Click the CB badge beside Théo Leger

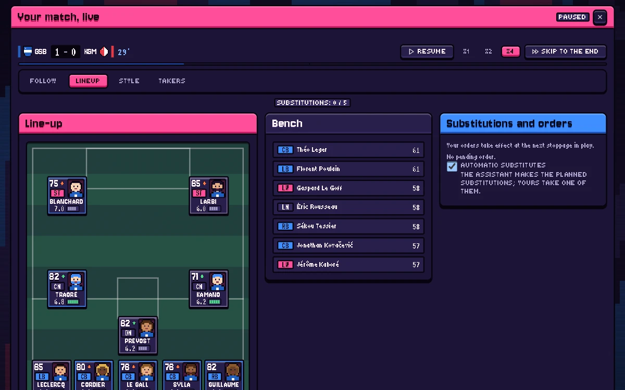pyautogui.click(x=285, y=150)
